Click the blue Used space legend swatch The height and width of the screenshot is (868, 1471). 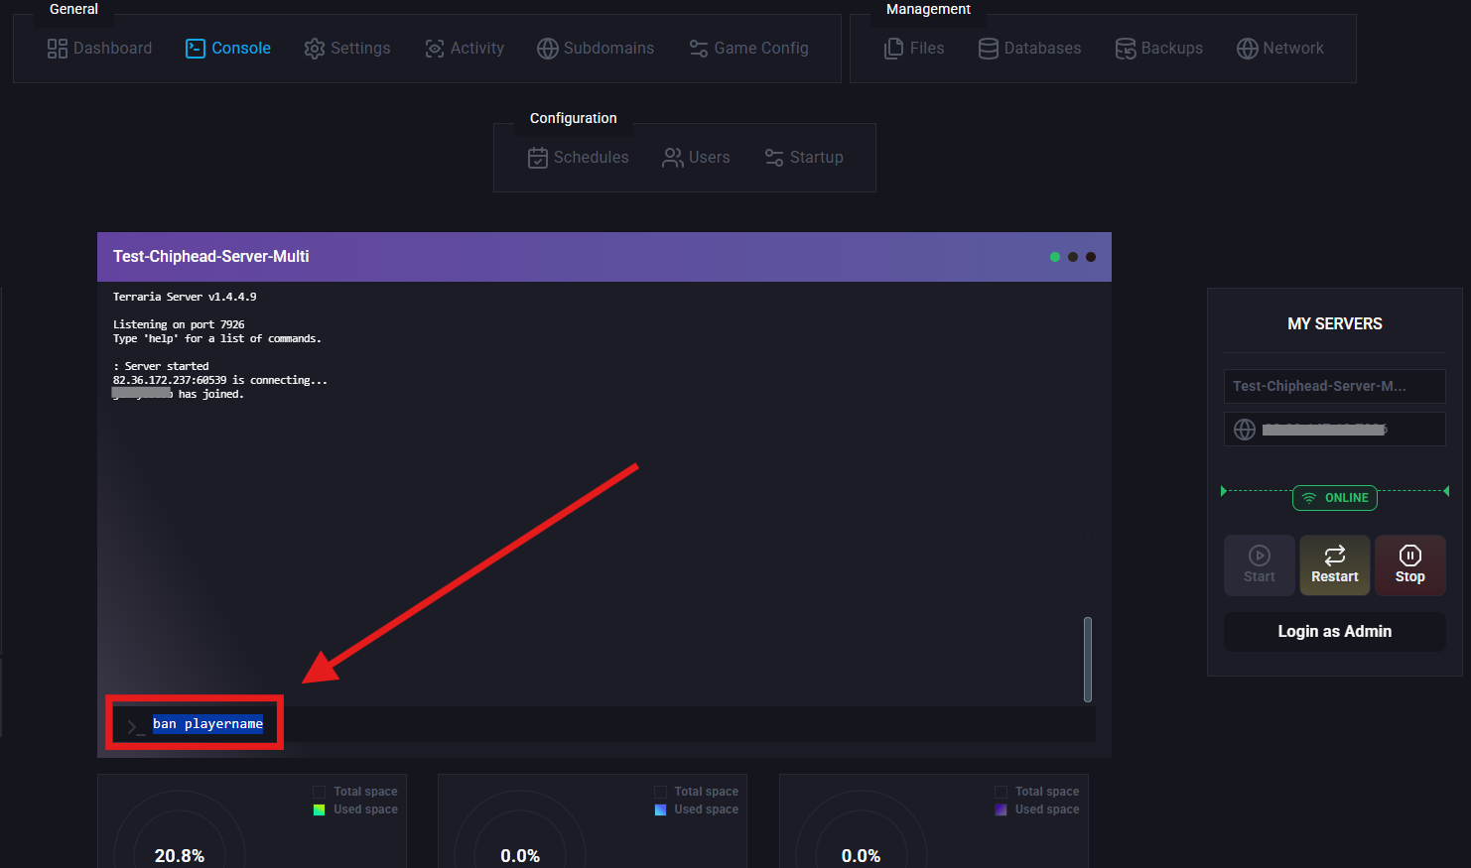click(660, 809)
